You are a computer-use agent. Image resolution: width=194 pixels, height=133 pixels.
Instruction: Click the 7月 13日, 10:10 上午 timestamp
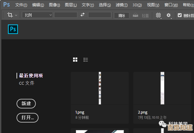tap(152, 118)
